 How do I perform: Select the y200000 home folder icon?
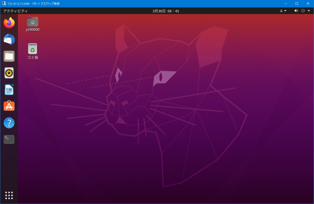click(x=33, y=22)
